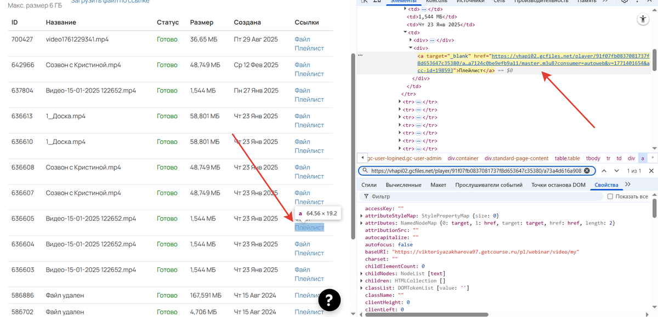
Task: Click the accessibility icon in the Elements panel
Action: point(643,19)
